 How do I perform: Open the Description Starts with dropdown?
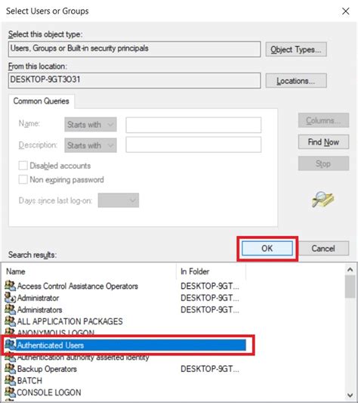(x=91, y=145)
